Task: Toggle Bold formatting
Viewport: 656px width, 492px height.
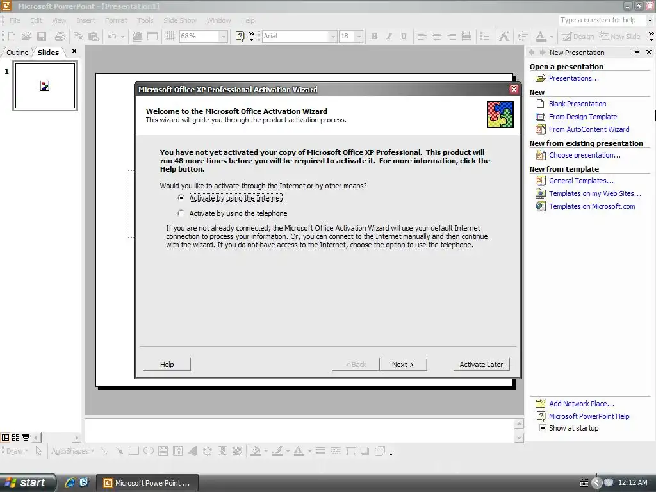Action: (x=374, y=37)
